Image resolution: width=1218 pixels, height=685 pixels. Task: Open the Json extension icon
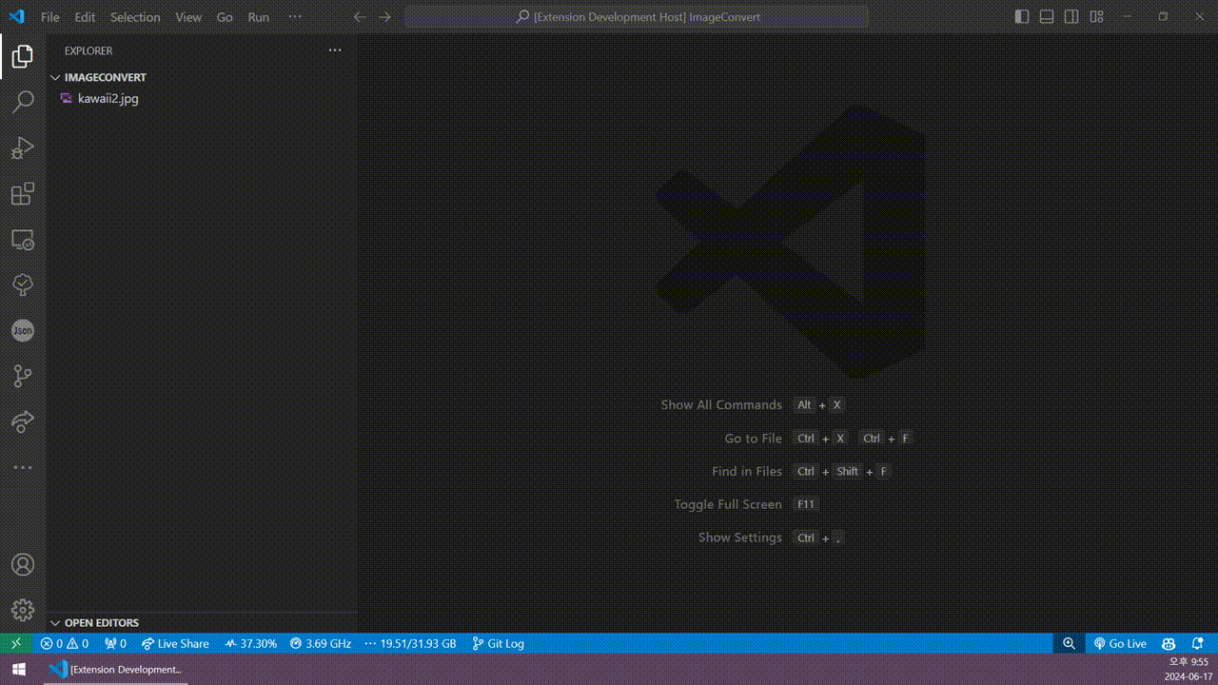[x=23, y=331]
